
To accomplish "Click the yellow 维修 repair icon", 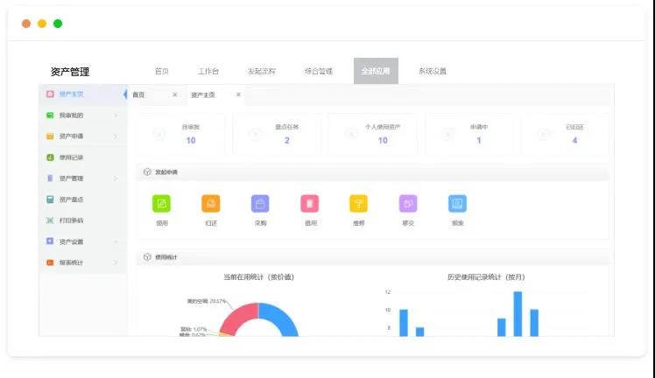I will click(x=358, y=204).
